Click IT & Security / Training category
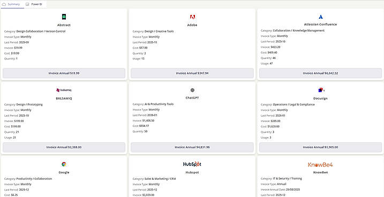This screenshot has width=384, height=197. pyautogui.click(x=287, y=179)
